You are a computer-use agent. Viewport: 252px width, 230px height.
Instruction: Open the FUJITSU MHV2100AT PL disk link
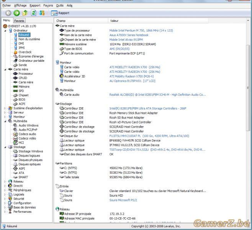[149, 136]
